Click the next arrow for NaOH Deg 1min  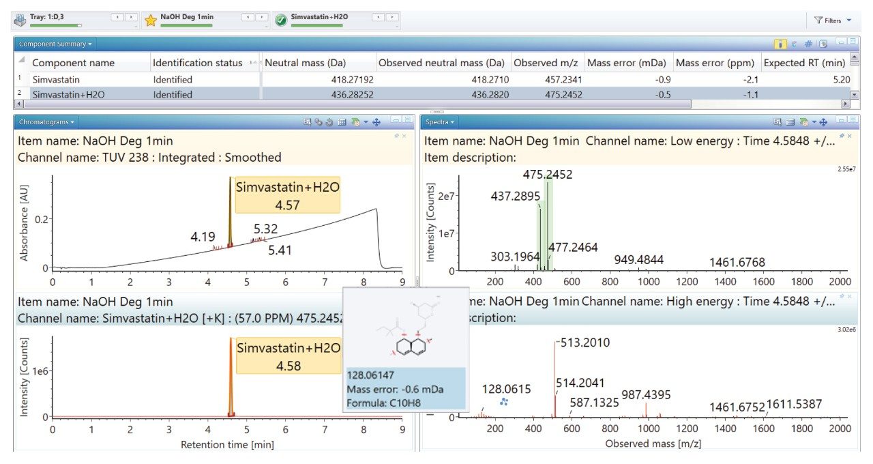click(x=262, y=17)
